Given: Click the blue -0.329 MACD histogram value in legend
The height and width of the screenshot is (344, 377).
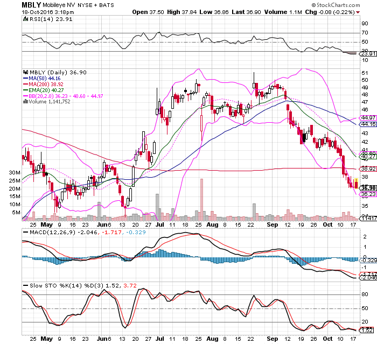Looking at the screenshot, I should [x=136, y=232].
